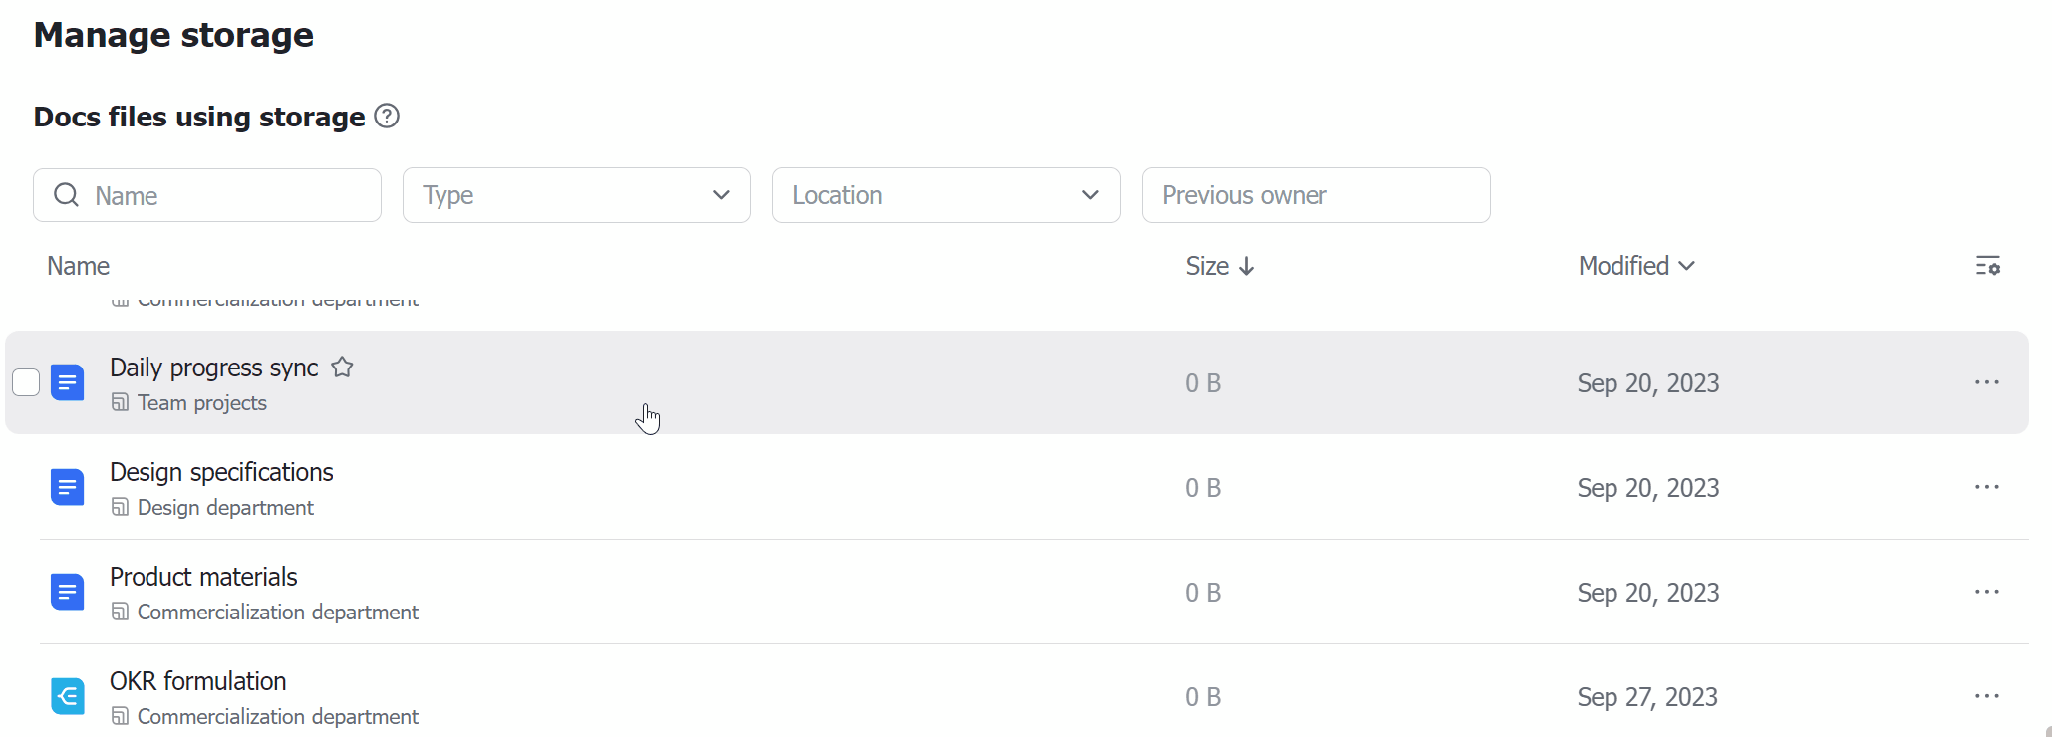Open the more actions menu for Product materials
The height and width of the screenshot is (737, 2052).
click(1986, 592)
